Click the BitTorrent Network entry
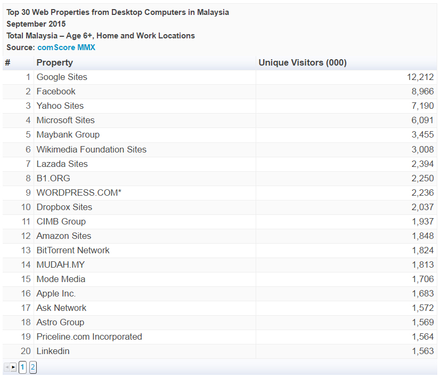Image resolution: width=441 pixels, height=377 pixels. (x=73, y=250)
